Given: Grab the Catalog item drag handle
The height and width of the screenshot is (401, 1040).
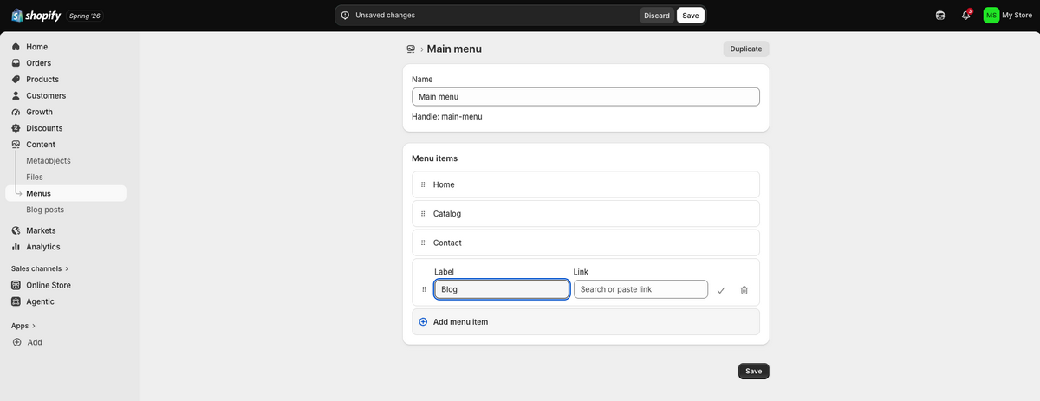Looking at the screenshot, I should point(423,214).
